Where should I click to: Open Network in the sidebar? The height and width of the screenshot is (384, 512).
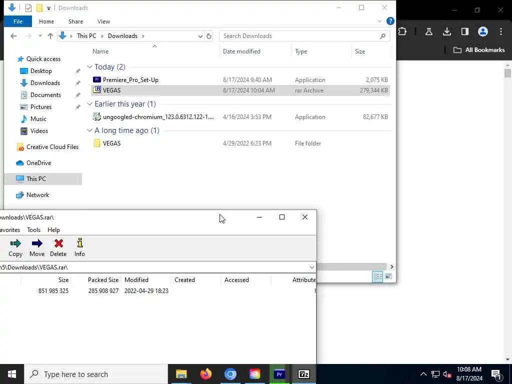[x=37, y=195]
